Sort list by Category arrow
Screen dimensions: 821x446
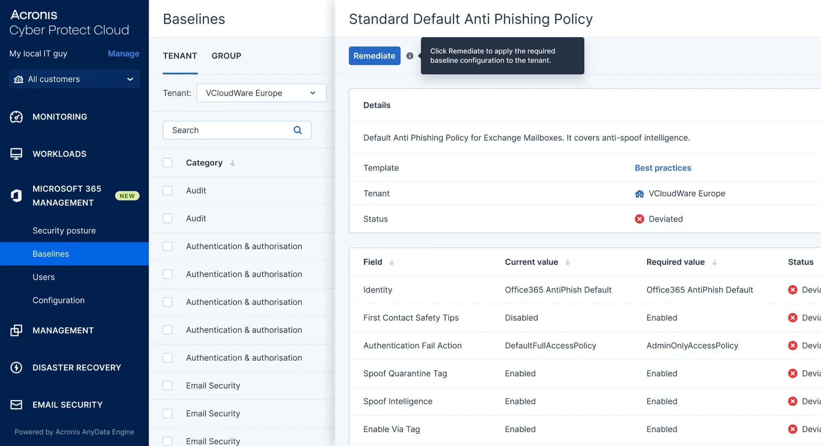tap(232, 163)
